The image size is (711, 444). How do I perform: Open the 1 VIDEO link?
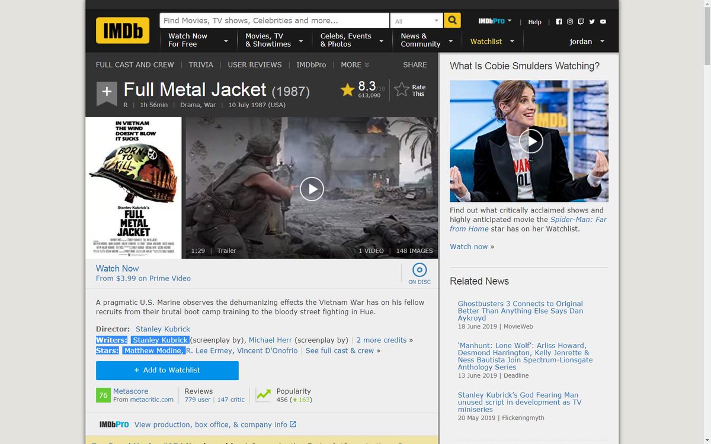click(371, 250)
